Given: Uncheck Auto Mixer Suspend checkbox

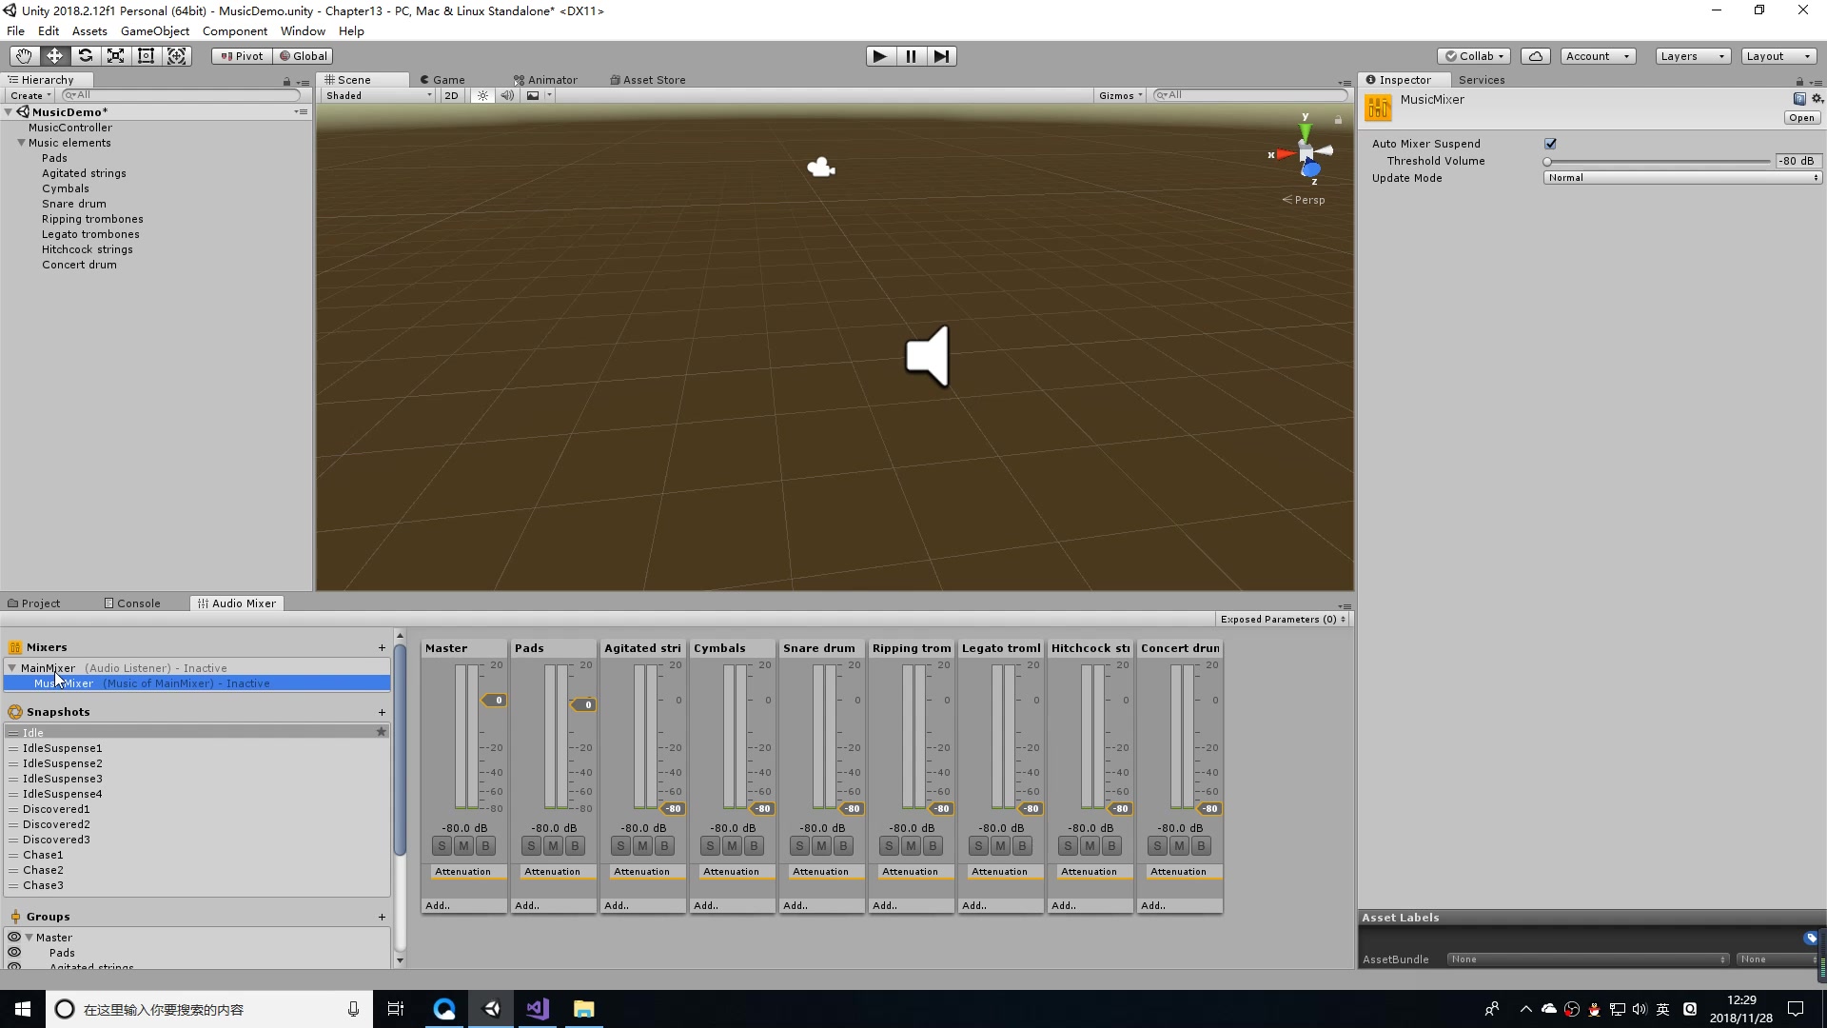Looking at the screenshot, I should coord(1550,144).
